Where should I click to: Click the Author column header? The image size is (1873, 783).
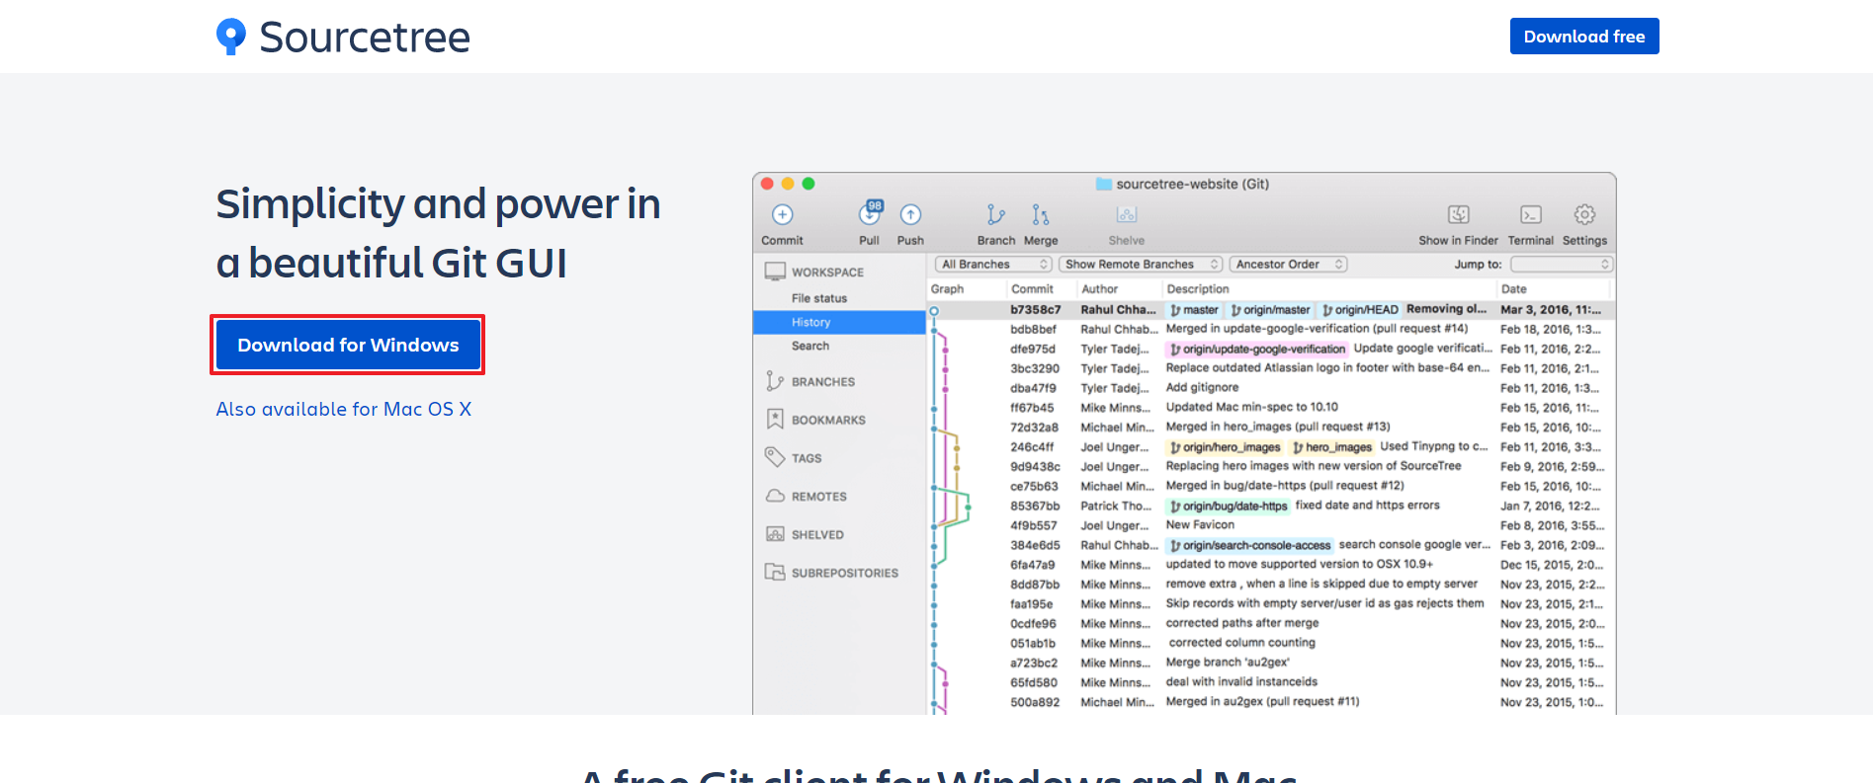point(1099,289)
